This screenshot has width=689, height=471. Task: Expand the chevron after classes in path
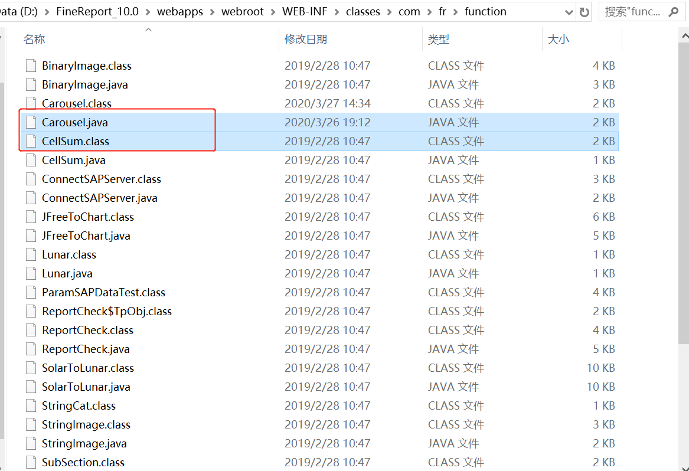pyautogui.click(x=389, y=12)
